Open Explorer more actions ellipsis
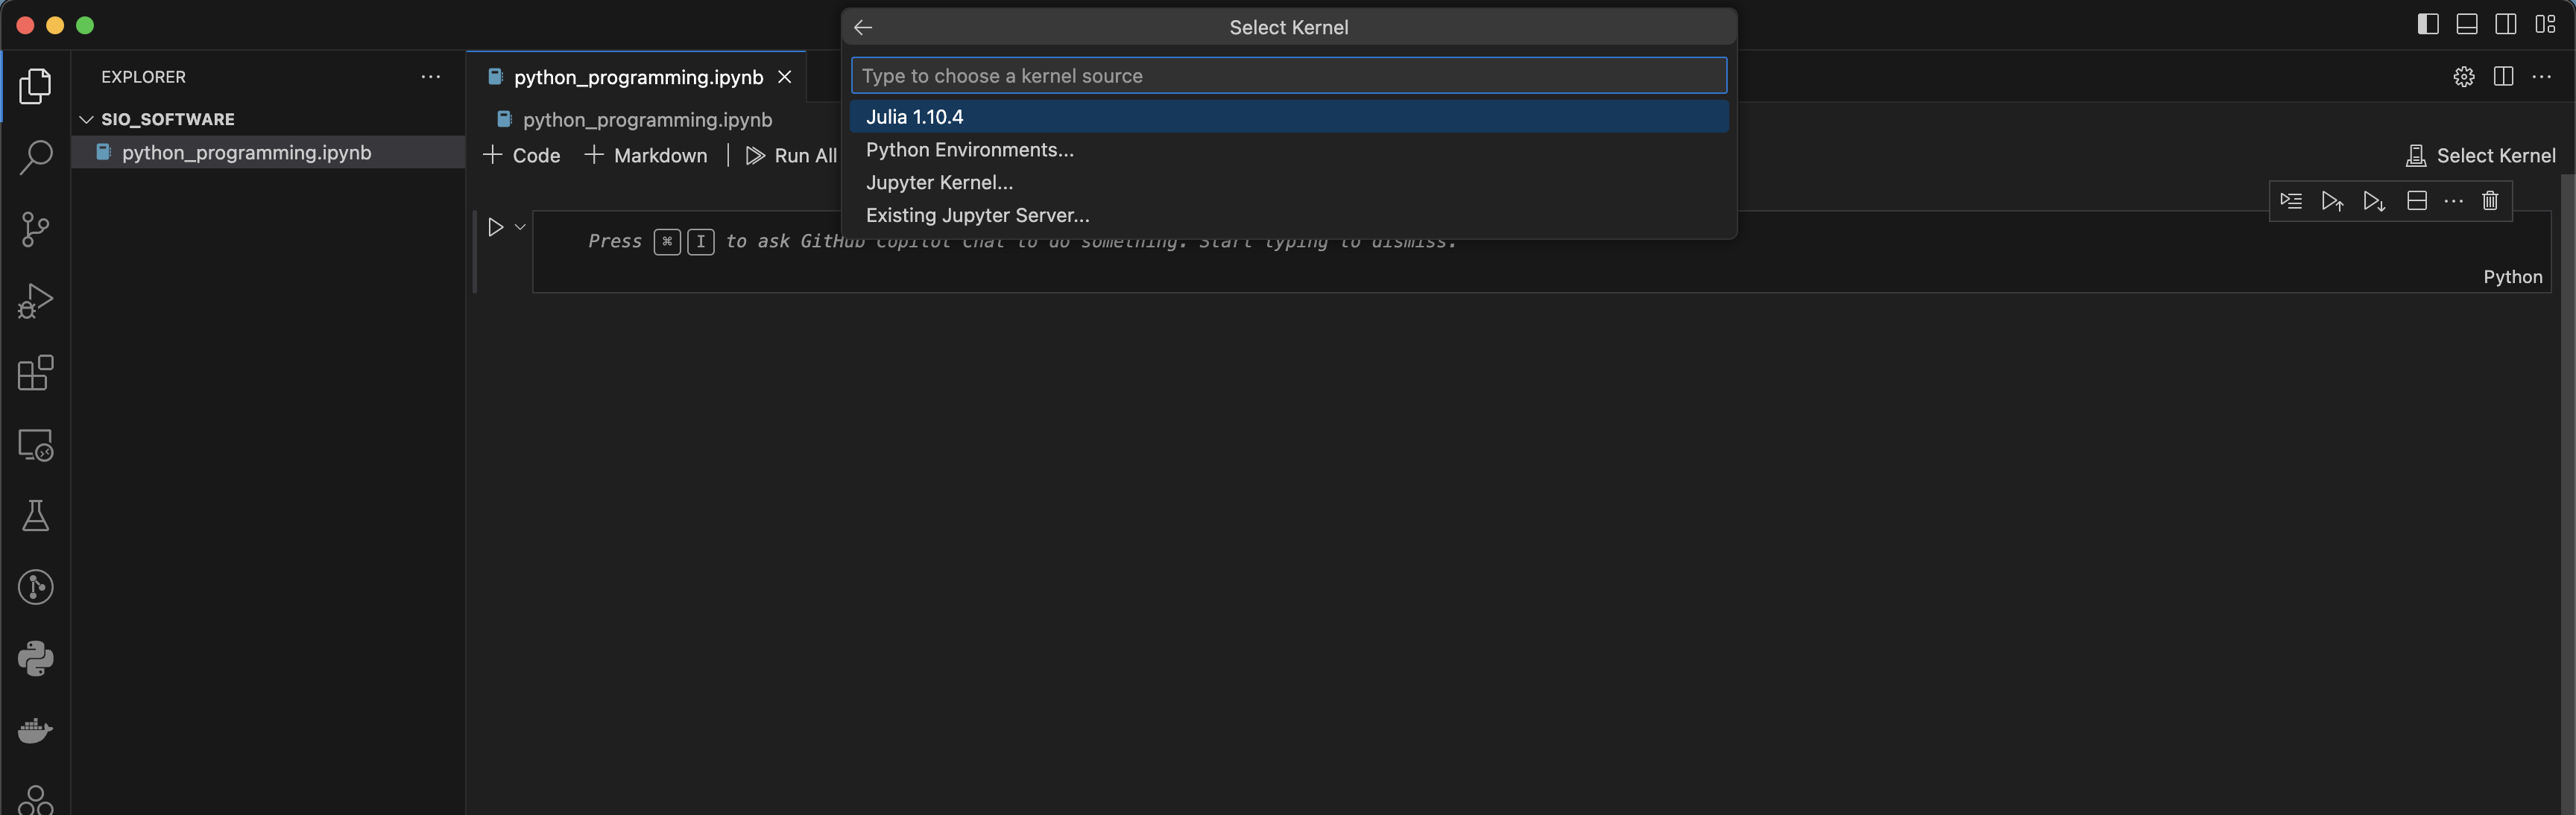 click(x=430, y=77)
